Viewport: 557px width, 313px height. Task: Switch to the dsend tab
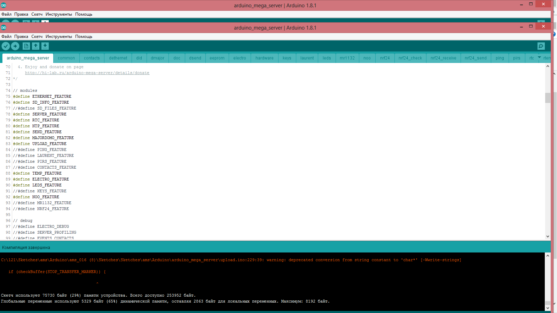pos(195,58)
